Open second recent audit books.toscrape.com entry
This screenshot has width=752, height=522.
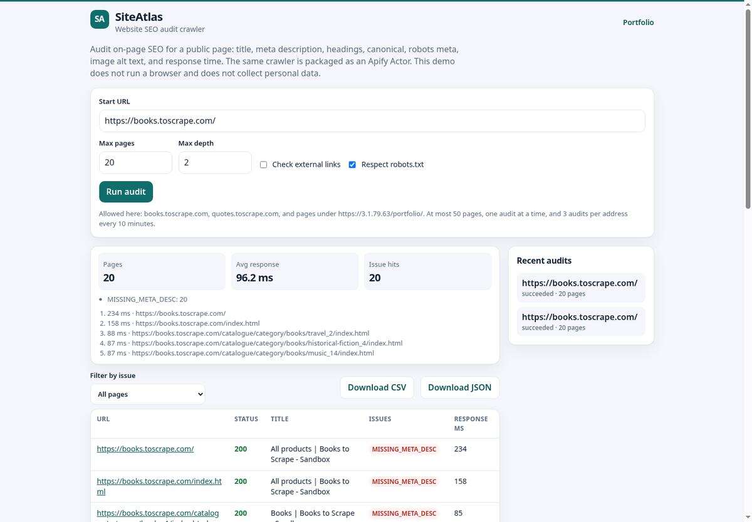(580, 321)
